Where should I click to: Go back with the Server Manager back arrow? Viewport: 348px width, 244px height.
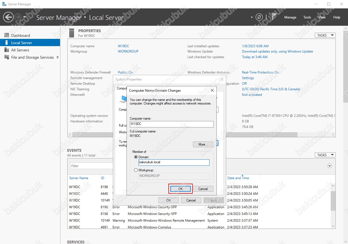pos(8,17)
